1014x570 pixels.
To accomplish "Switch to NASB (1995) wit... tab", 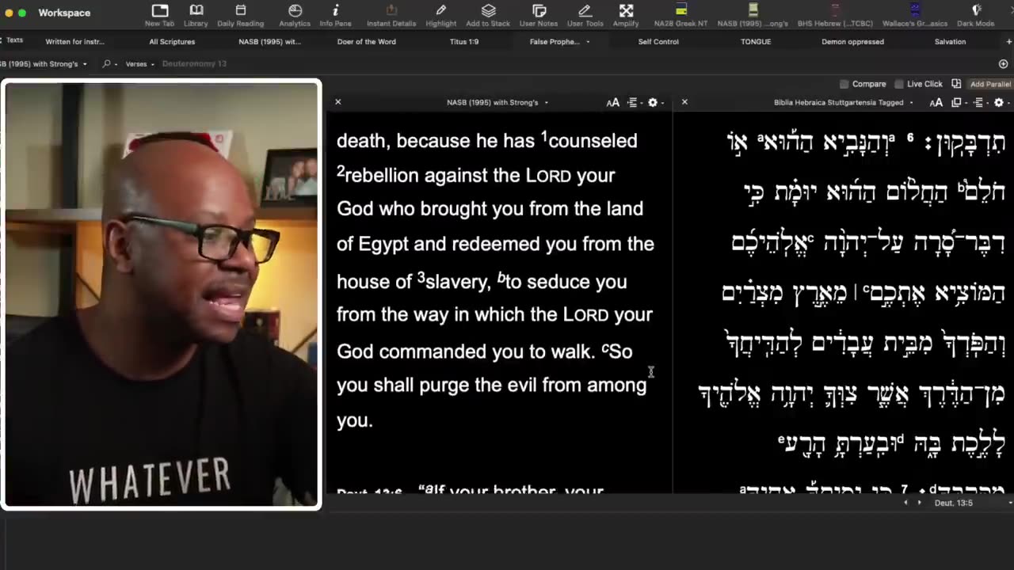I will pyautogui.click(x=269, y=41).
